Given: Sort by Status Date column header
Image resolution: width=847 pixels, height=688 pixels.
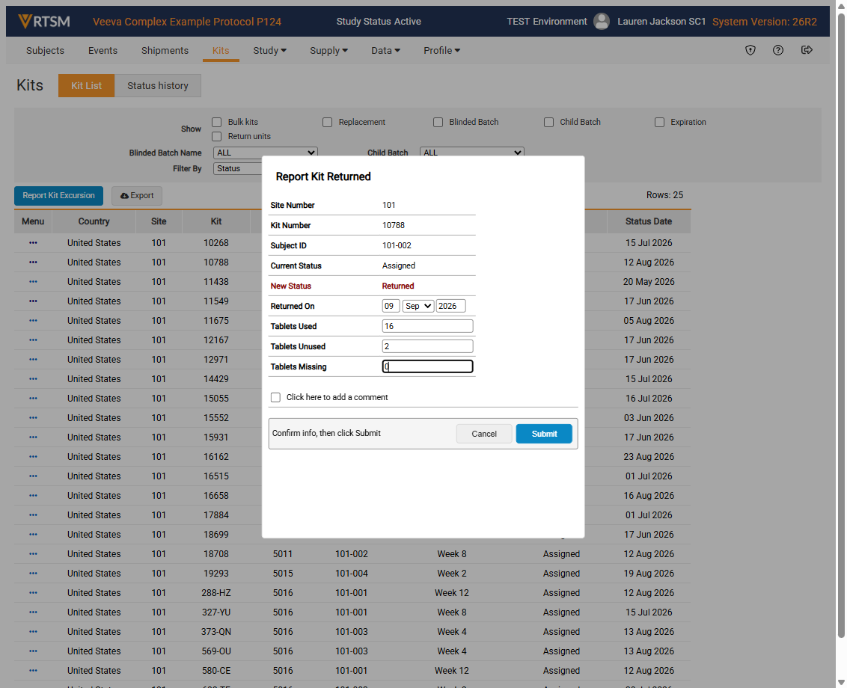Looking at the screenshot, I should pos(649,221).
